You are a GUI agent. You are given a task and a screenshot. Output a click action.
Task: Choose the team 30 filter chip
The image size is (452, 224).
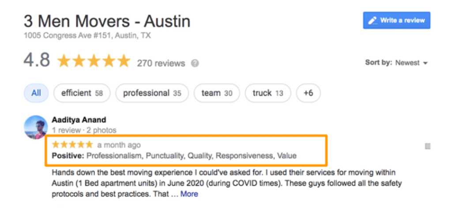point(217,93)
